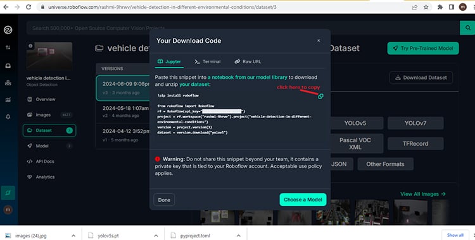Screen dimensions: 475x240
Task: Select version 2024-04-12 v1
Action: click(123, 135)
